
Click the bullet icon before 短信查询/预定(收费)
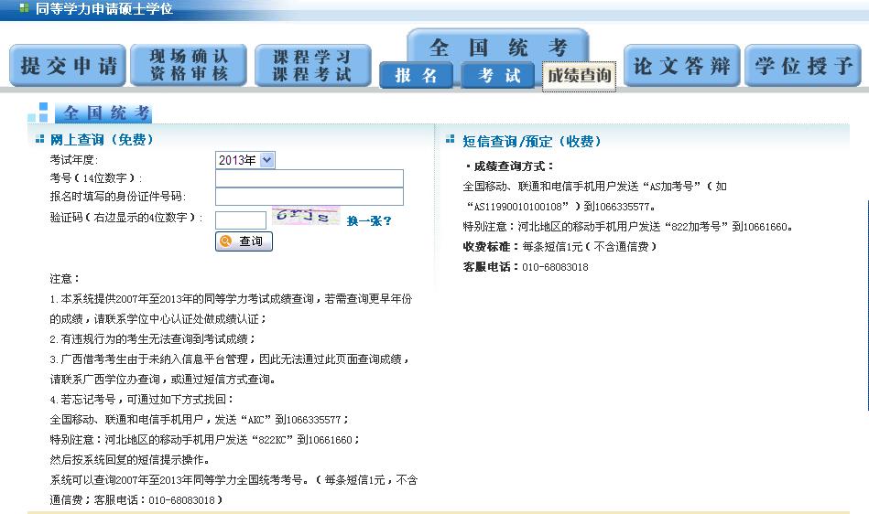(x=450, y=140)
